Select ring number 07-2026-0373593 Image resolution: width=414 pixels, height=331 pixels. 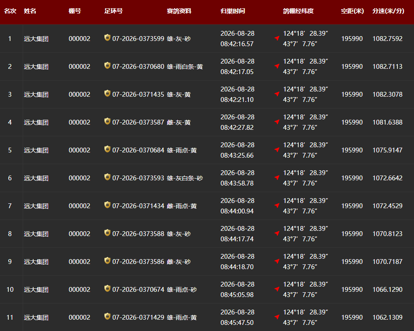[138, 179]
